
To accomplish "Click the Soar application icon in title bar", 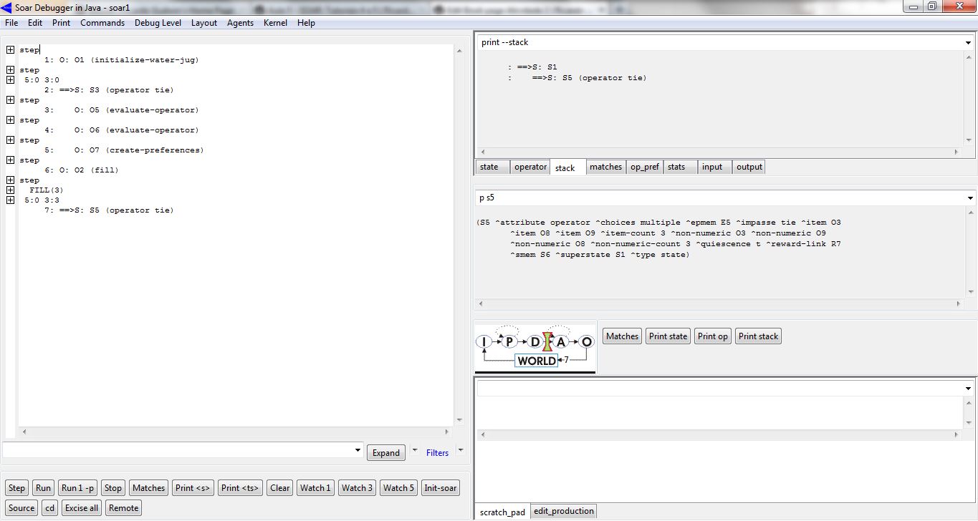I will pos(7,7).
